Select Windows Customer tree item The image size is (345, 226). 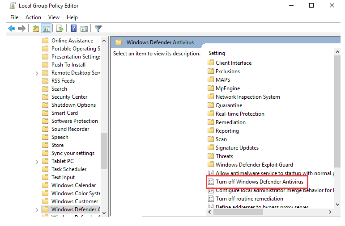pyautogui.click(x=76, y=201)
